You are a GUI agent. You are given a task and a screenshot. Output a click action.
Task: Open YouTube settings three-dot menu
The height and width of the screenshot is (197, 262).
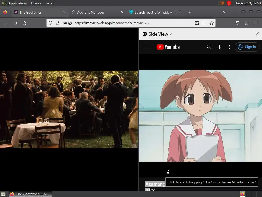pos(230,47)
